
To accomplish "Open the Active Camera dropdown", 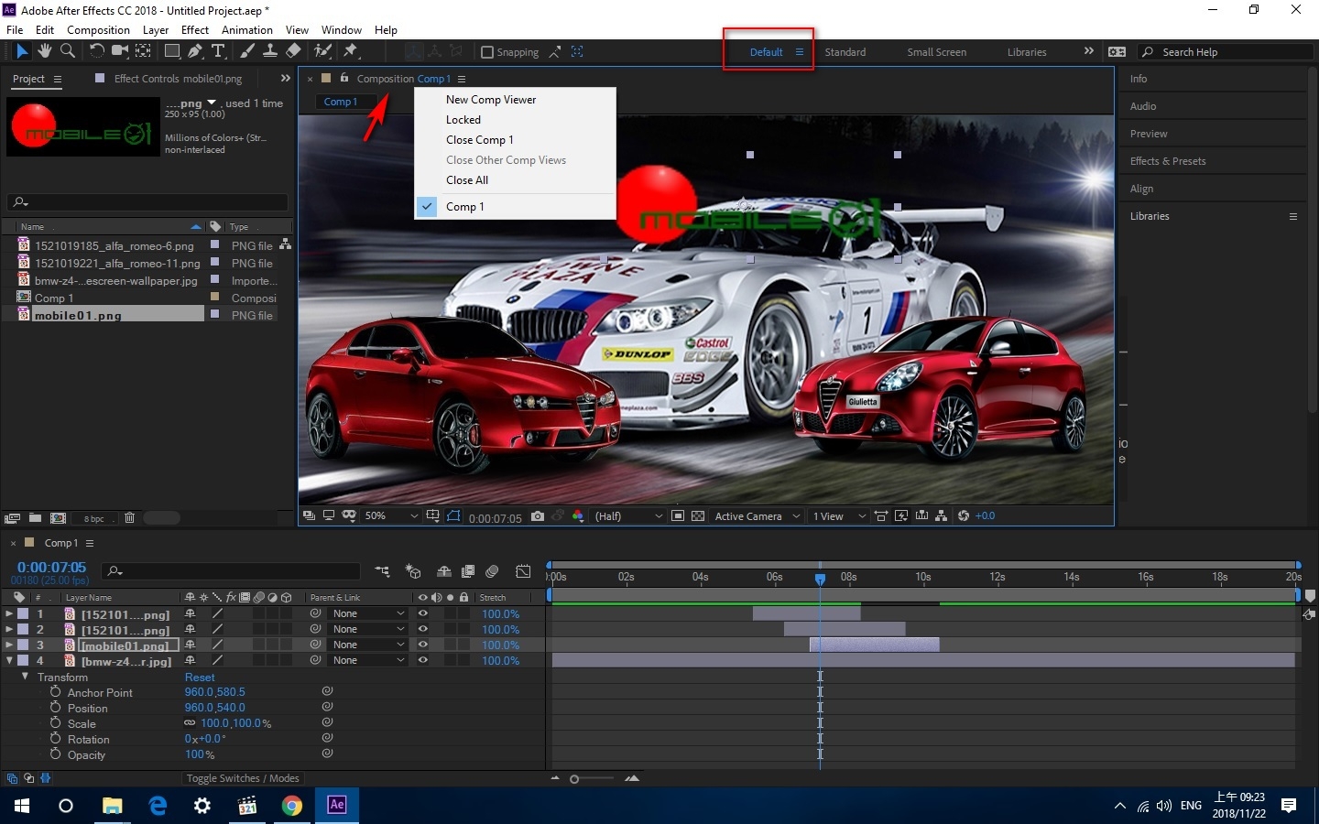I will click(x=758, y=516).
